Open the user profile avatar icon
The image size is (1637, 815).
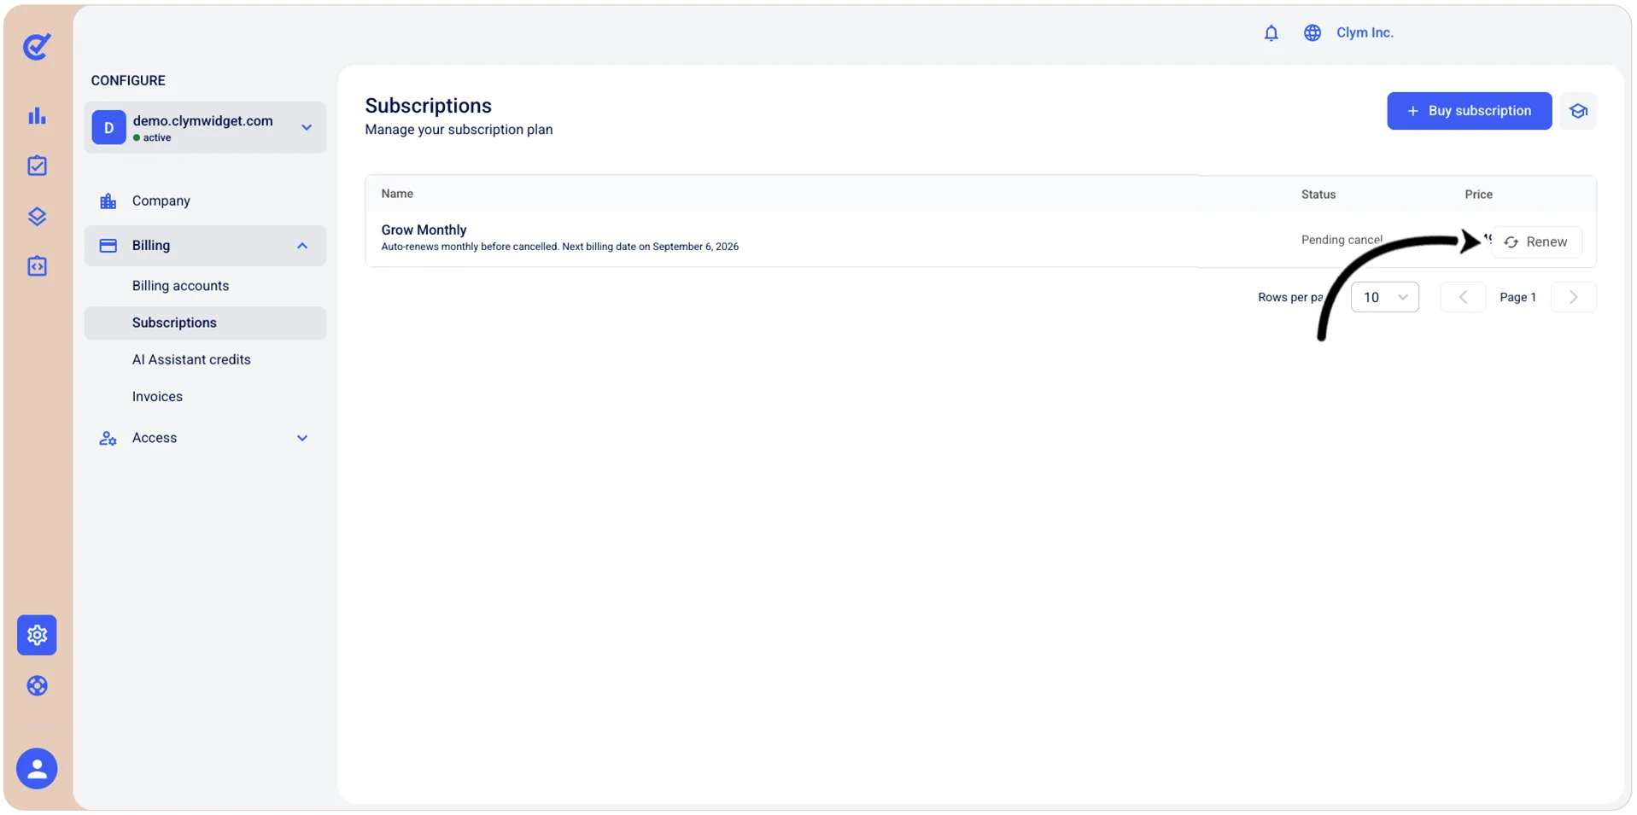pos(37,768)
